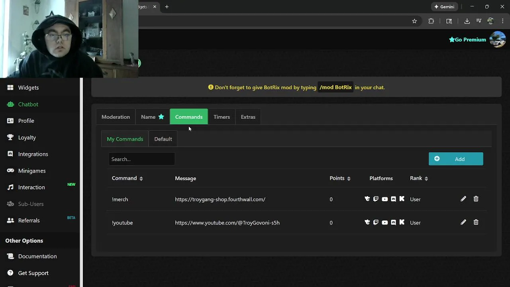Open Minigames via the gamepad icon
The image size is (510, 287).
[x=10, y=171]
